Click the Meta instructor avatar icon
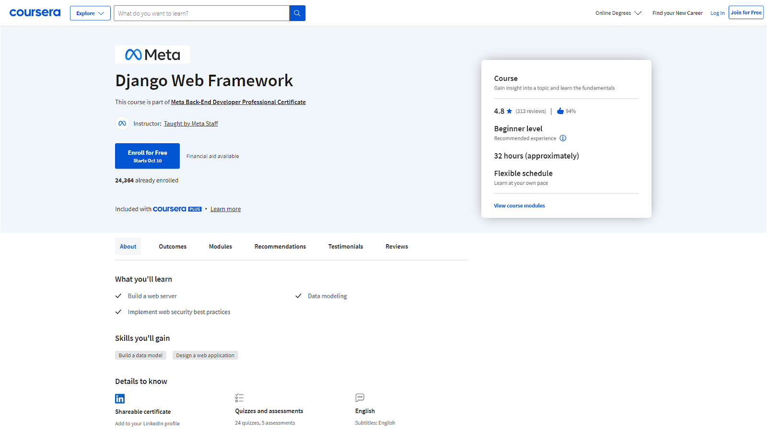Screen dimensions: 767x431 (122, 124)
